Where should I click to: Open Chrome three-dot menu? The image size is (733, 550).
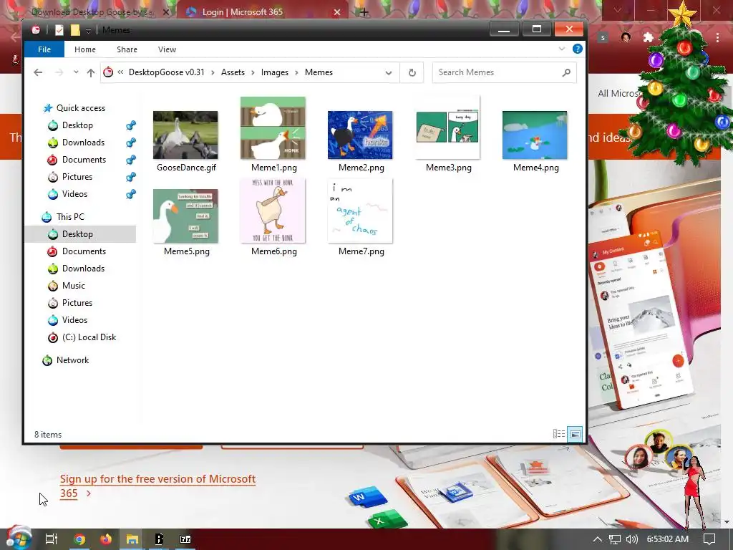(717, 37)
